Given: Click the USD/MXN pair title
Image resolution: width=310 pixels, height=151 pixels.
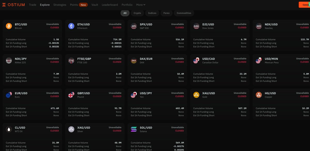Looking at the screenshot, I should 272,59.
